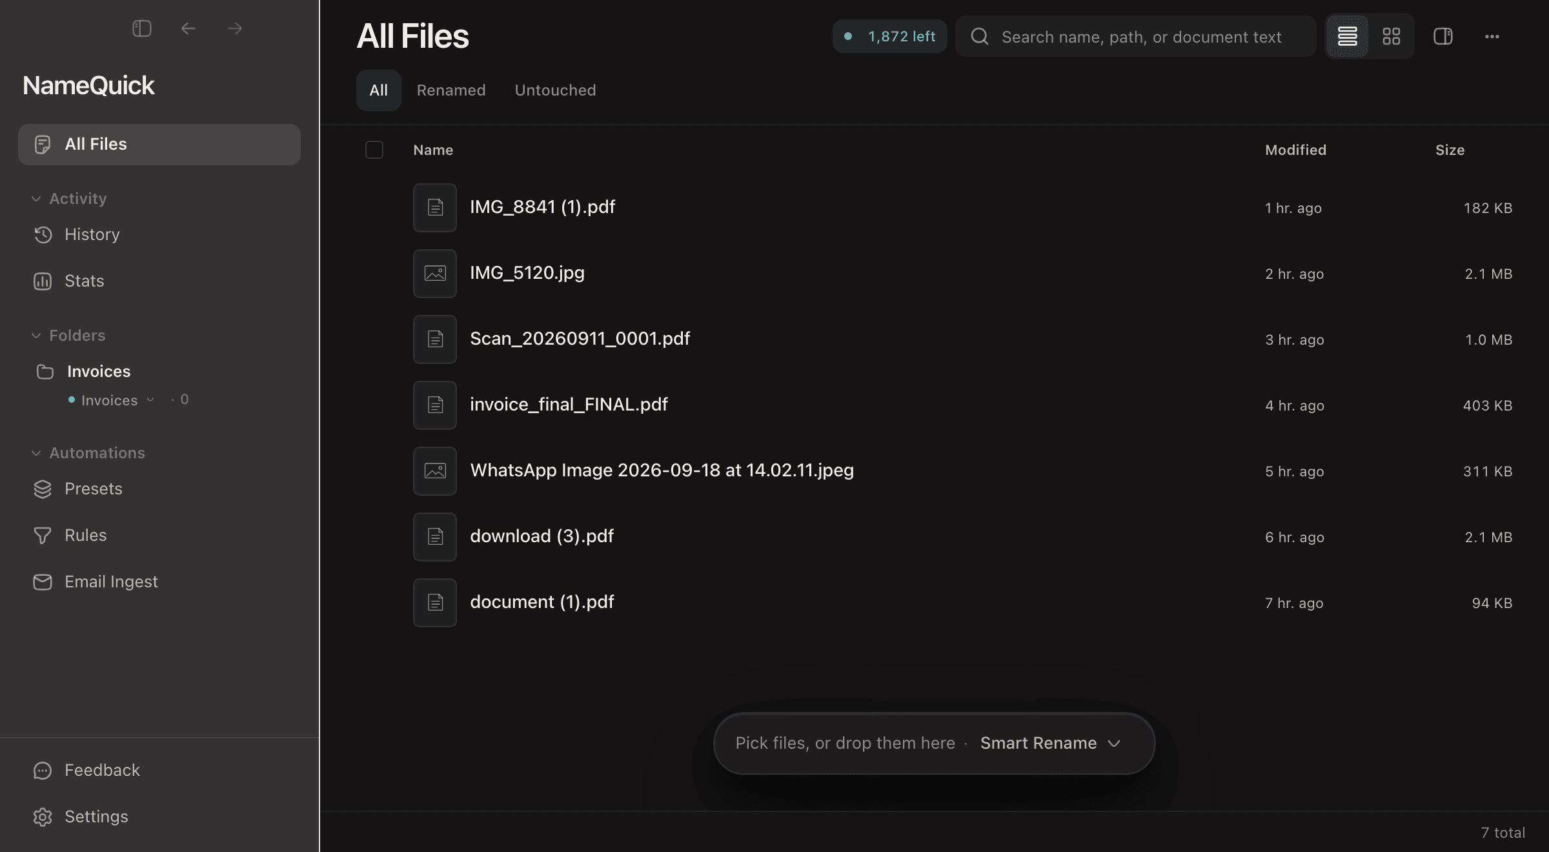The width and height of the screenshot is (1549, 852).
Task: Select Scan_20260911_0001.pdf file name
Action: click(580, 339)
